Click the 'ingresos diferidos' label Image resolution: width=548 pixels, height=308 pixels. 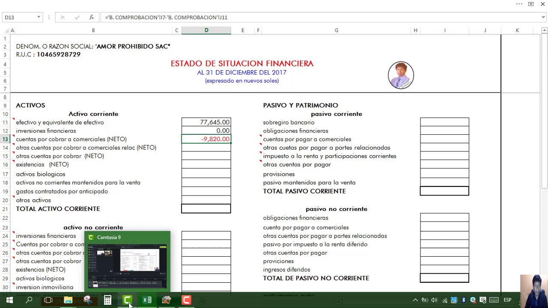pyautogui.click(x=286, y=269)
